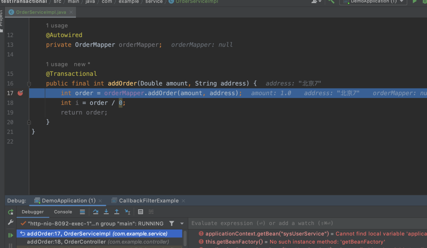Click the @Transactional annotation on line 15
The width and height of the screenshot is (427, 248).
coord(71,74)
